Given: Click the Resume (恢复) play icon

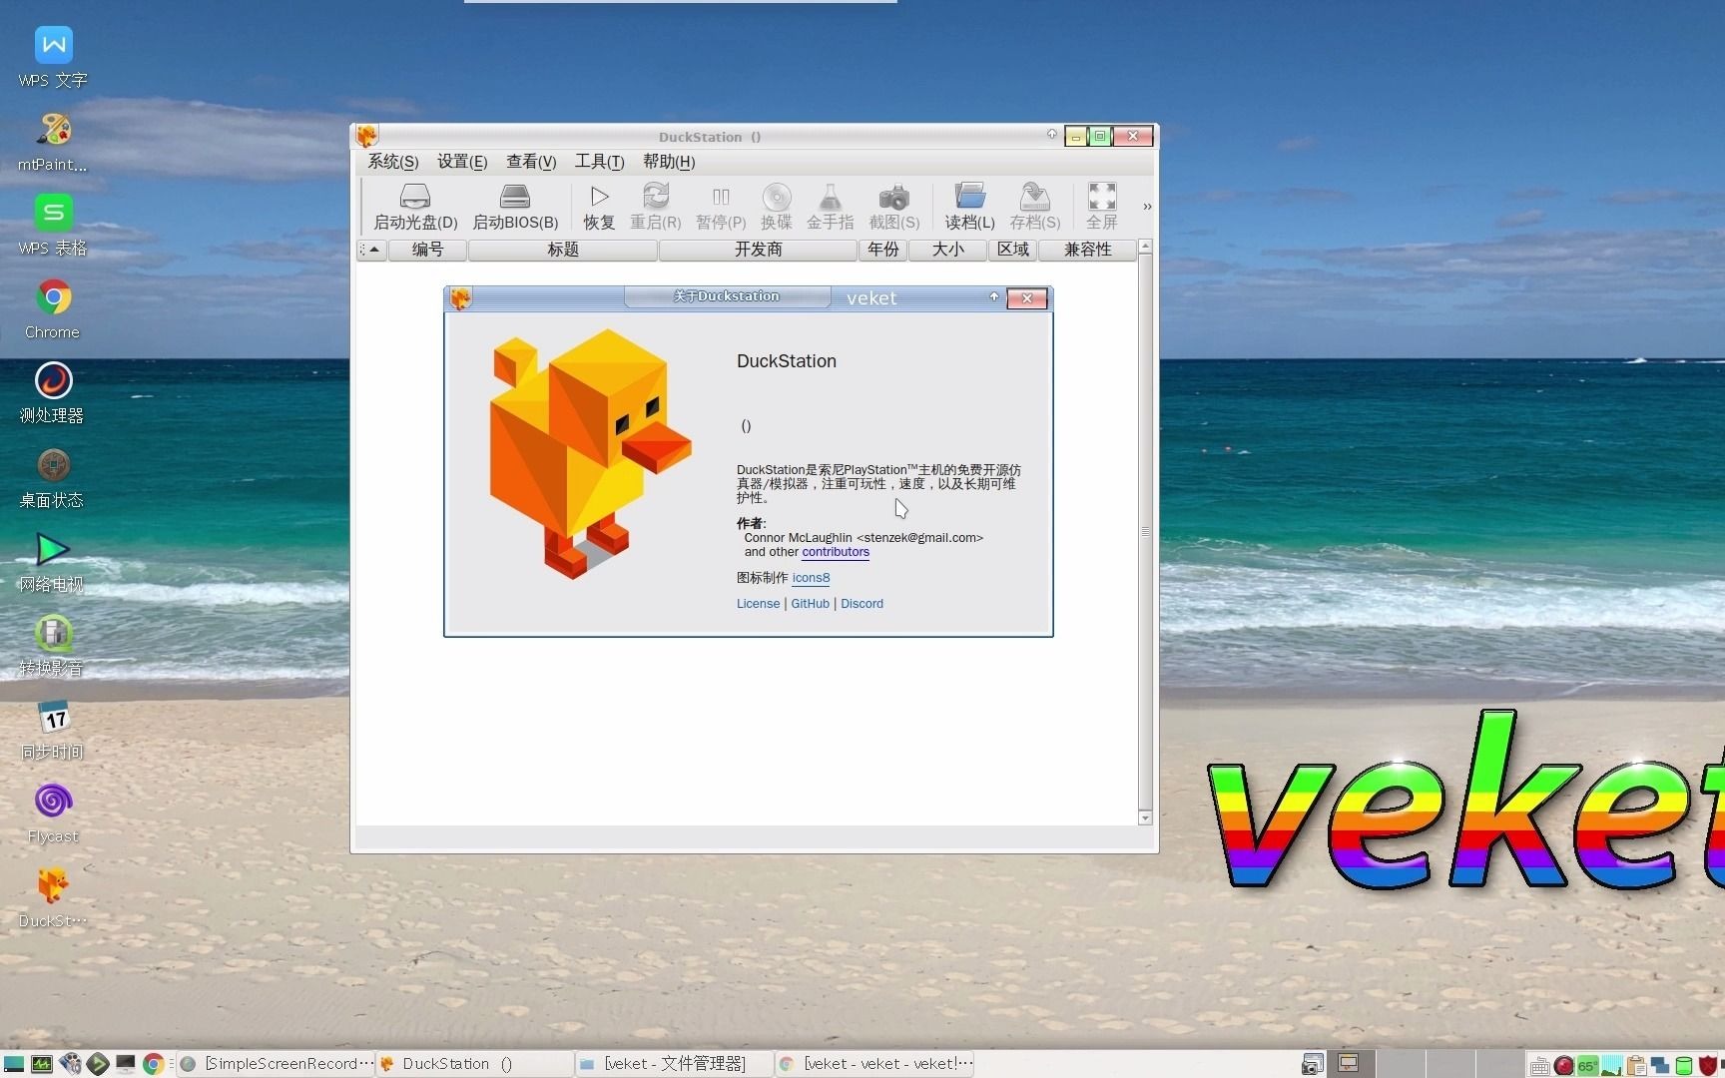Looking at the screenshot, I should point(599,207).
